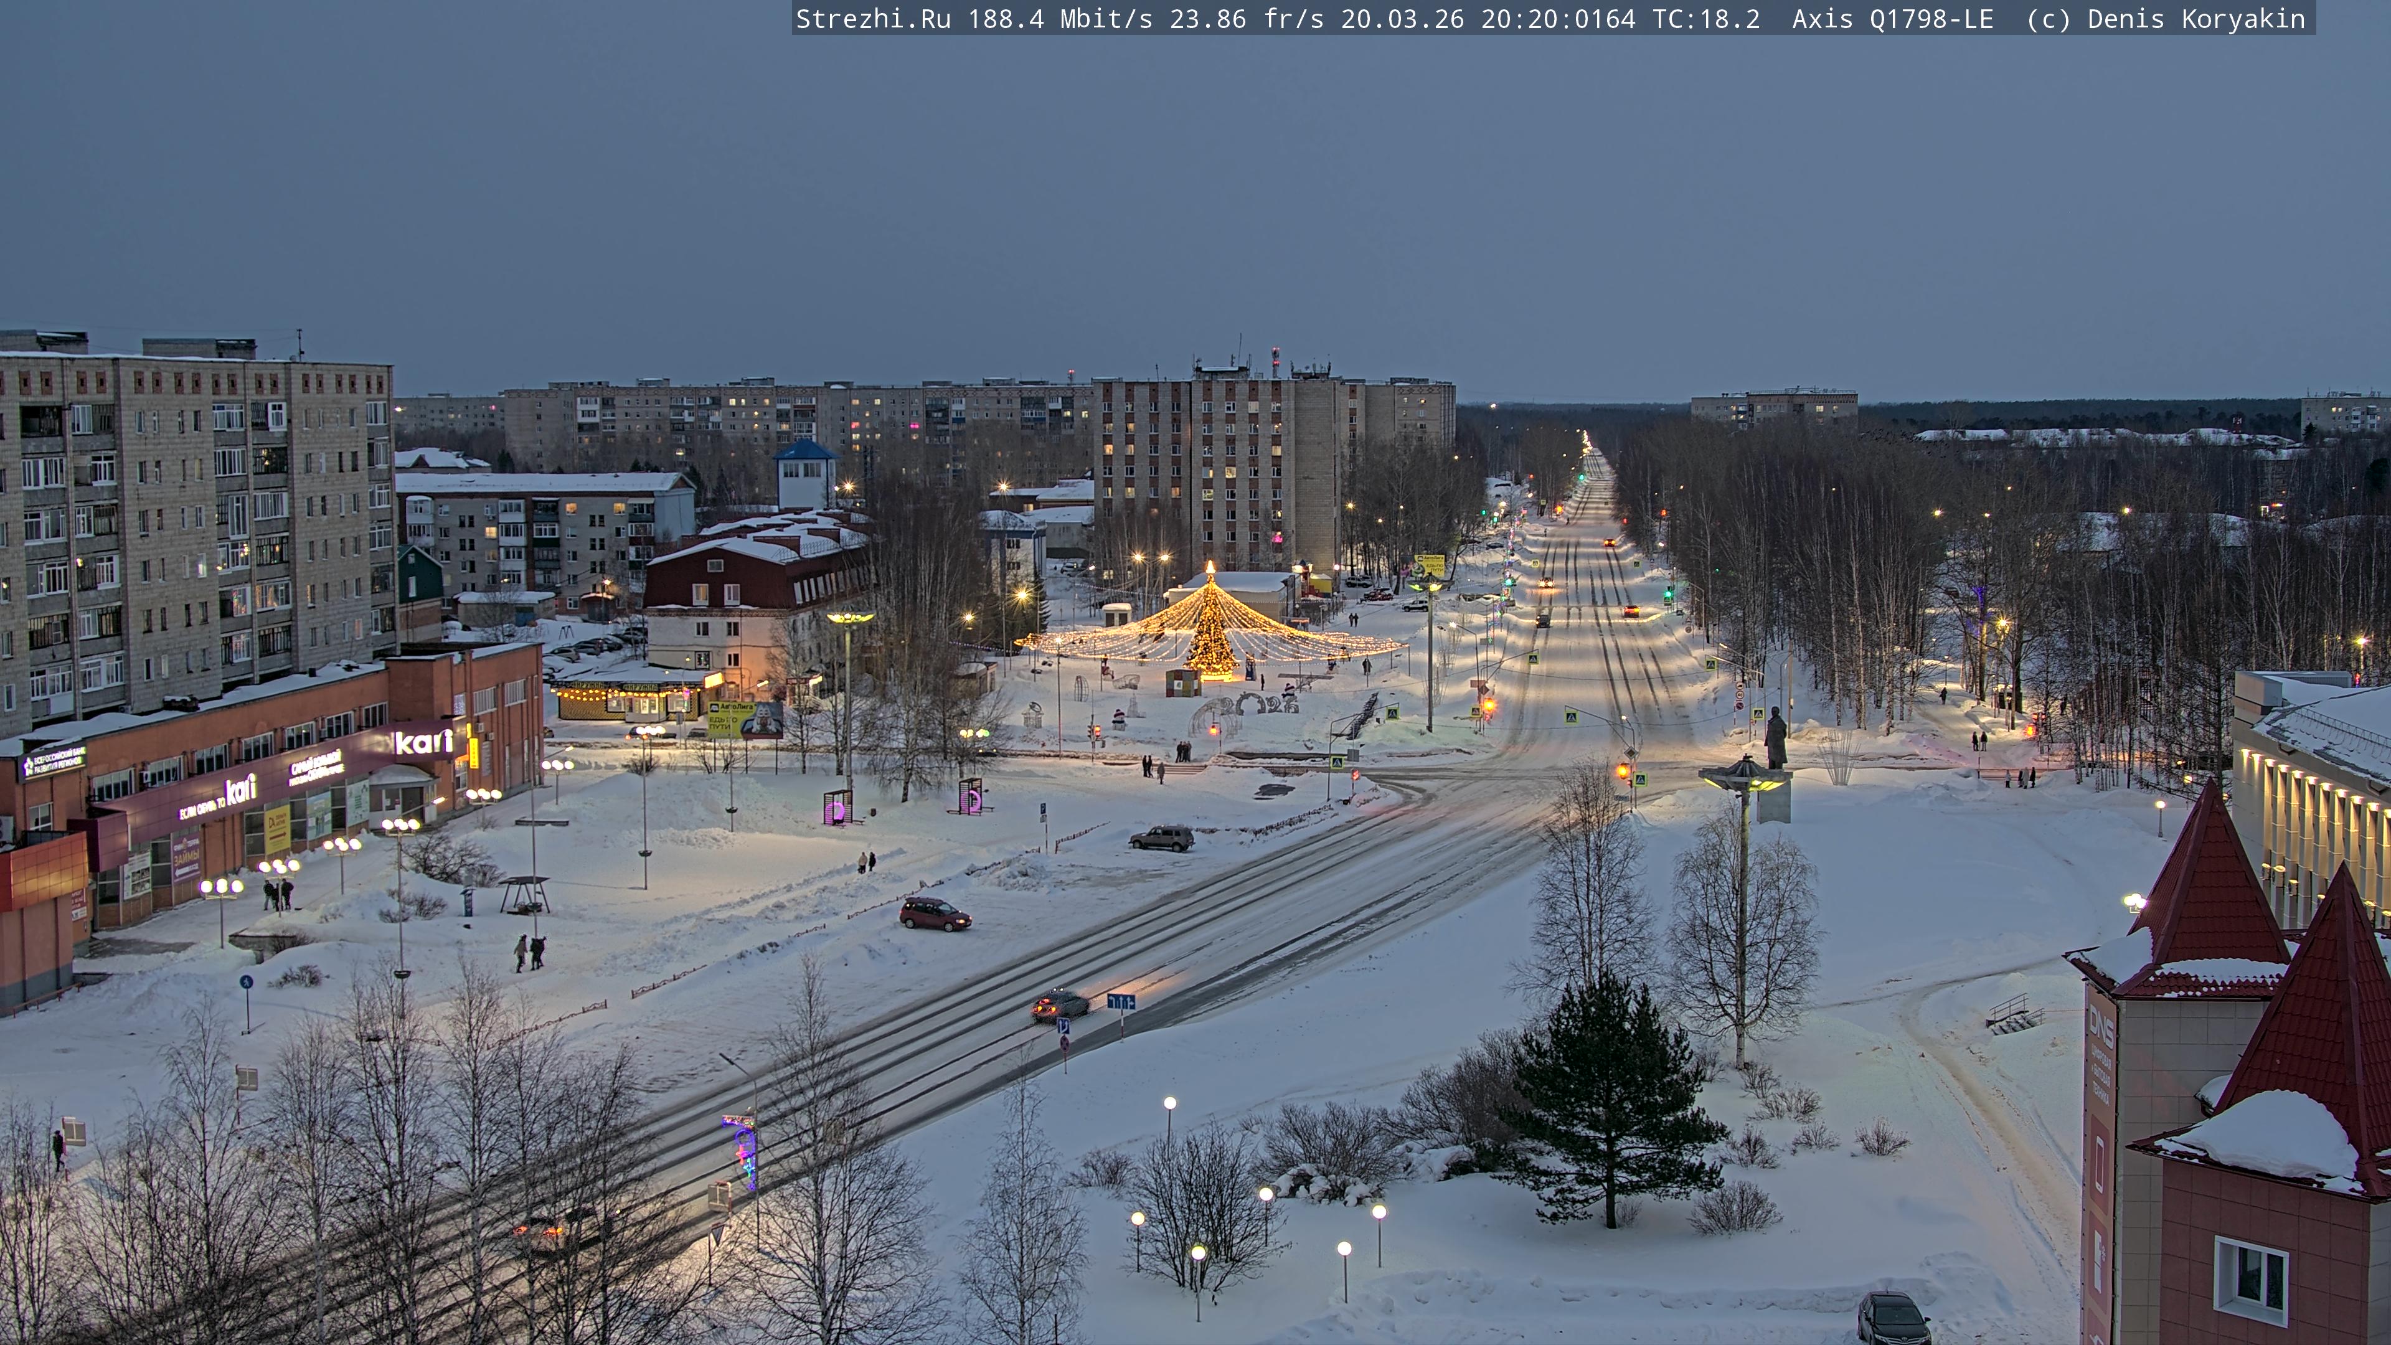
Task: Click the Denis Koryakin copyright text
Action: click(x=2195, y=19)
